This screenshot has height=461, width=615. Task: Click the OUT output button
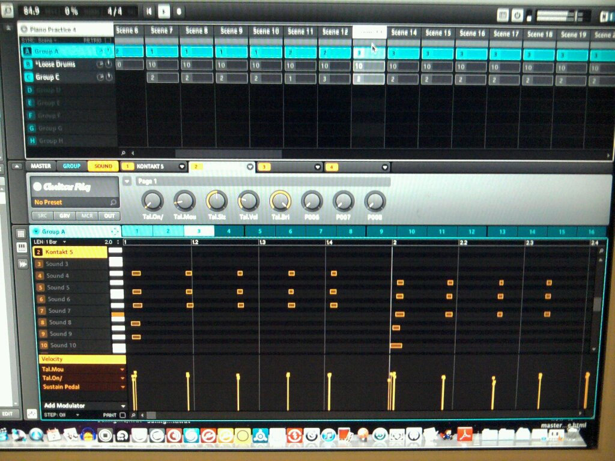[x=110, y=216]
